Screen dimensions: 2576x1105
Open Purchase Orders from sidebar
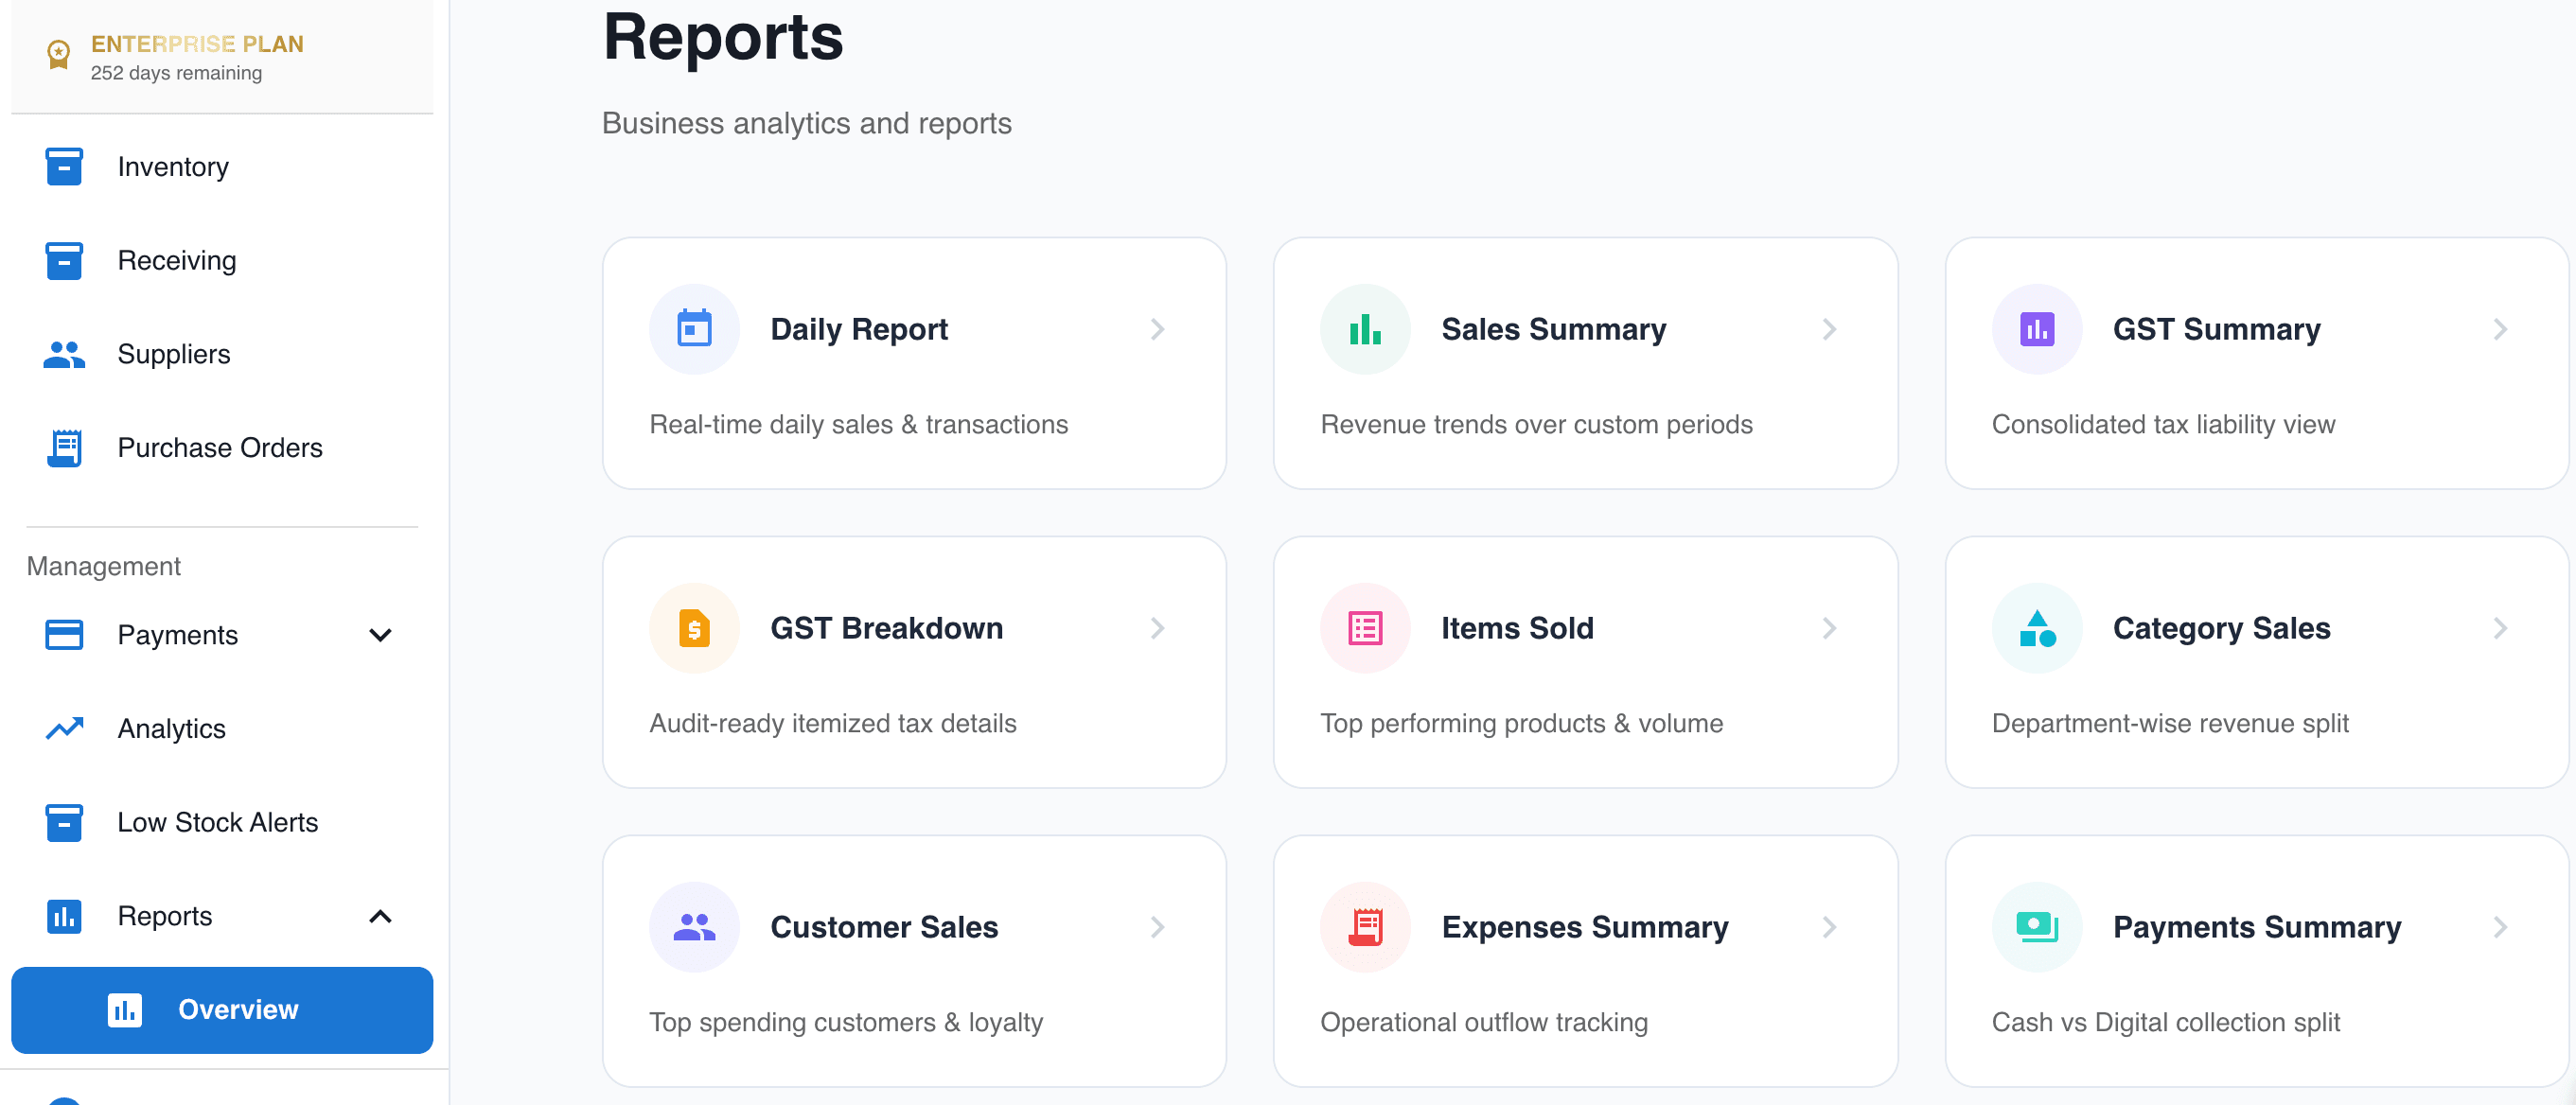click(222, 448)
